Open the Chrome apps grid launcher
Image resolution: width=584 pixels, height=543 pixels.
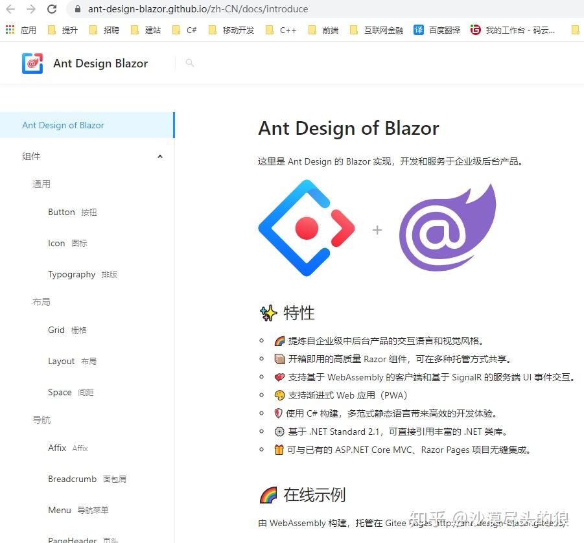[10, 30]
